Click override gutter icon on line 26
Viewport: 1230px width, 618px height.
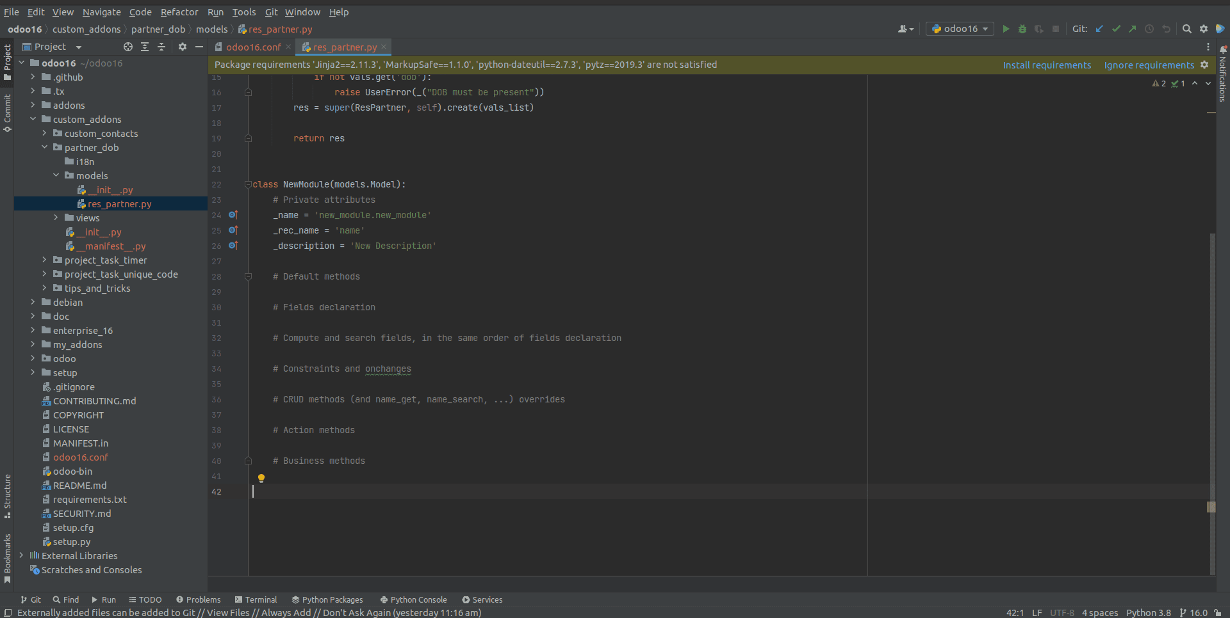click(233, 246)
